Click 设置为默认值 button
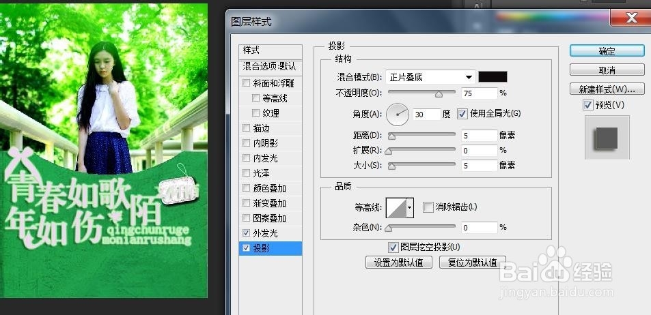This screenshot has width=651, height=315. 398,262
